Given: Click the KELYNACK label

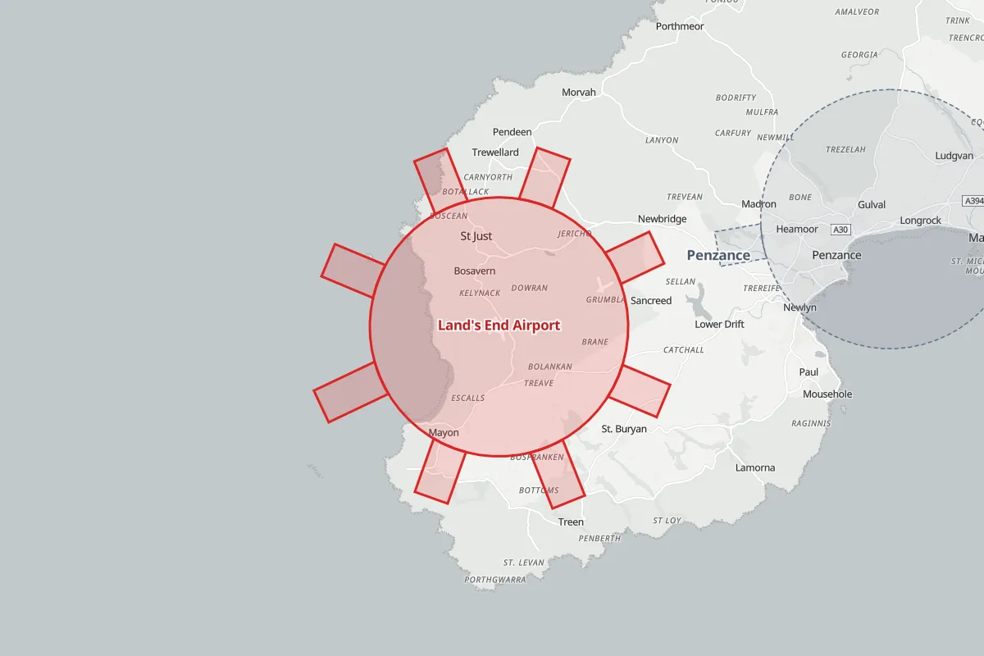Looking at the screenshot, I should point(480,294).
